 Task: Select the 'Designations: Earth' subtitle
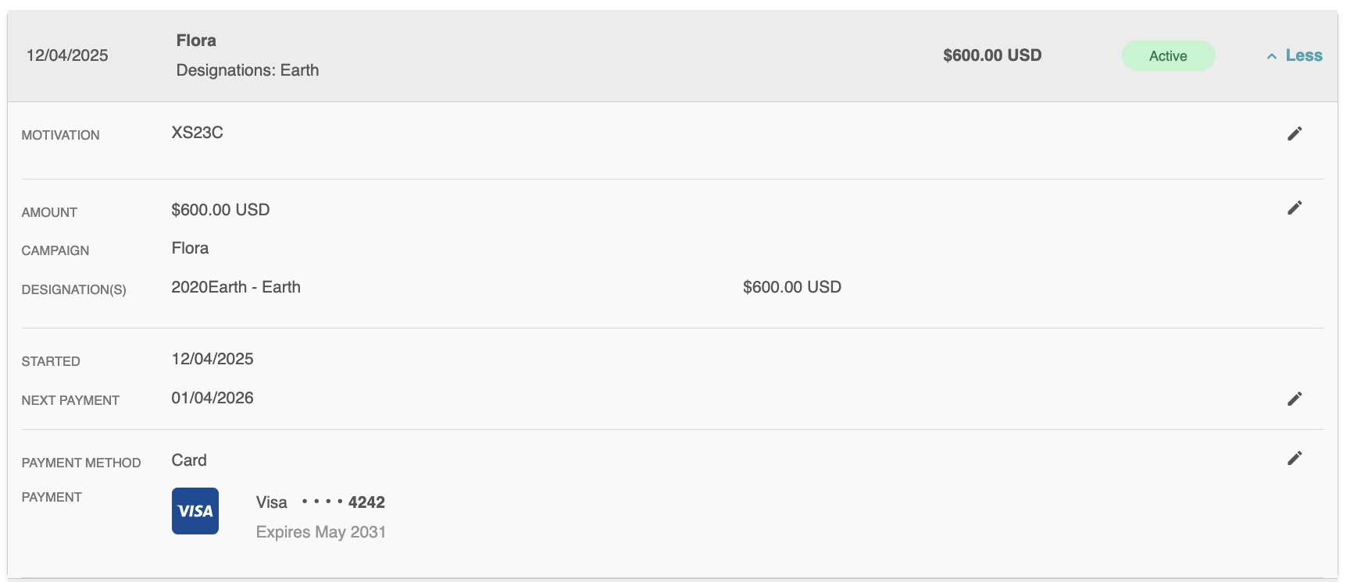pyautogui.click(x=248, y=70)
